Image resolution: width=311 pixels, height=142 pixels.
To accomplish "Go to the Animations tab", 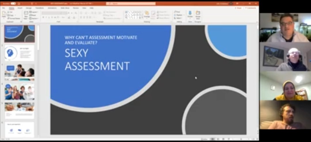I will pos(52,8).
